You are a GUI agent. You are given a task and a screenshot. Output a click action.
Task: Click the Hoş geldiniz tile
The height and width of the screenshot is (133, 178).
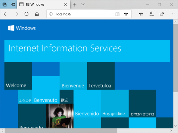tap(115, 104)
